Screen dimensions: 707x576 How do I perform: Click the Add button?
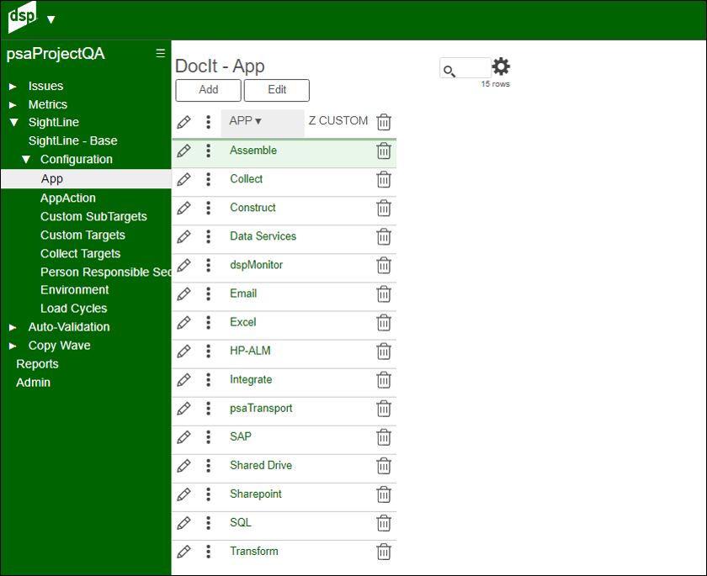pos(209,90)
